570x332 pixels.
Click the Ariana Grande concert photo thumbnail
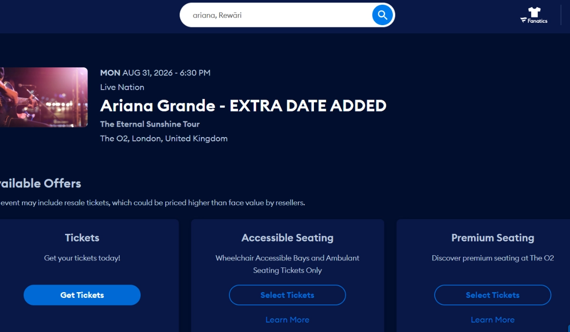[x=43, y=97]
